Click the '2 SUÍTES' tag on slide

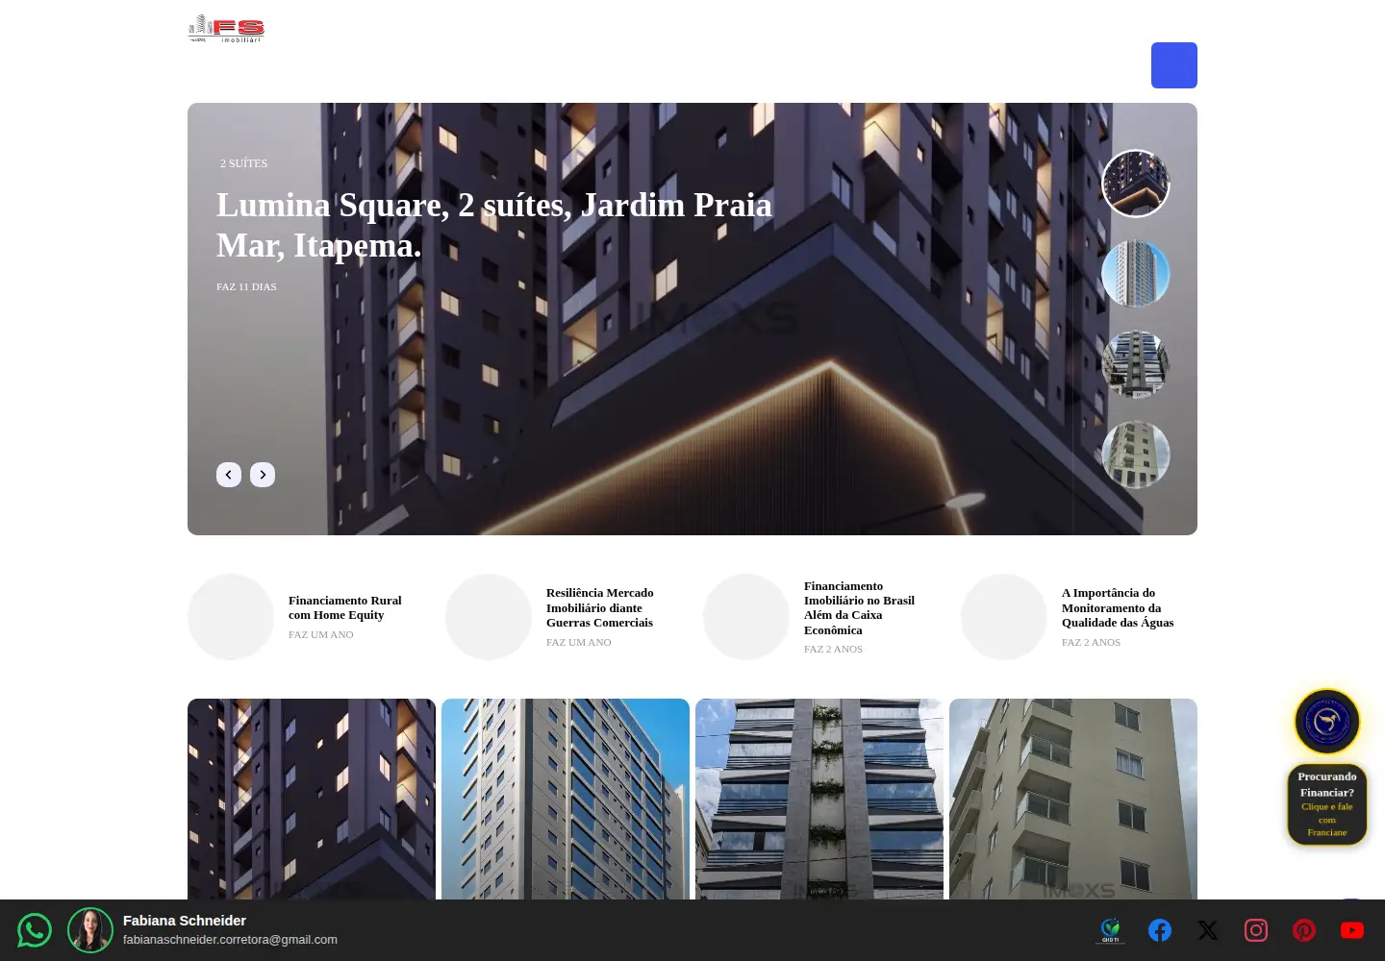click(244, 163)
